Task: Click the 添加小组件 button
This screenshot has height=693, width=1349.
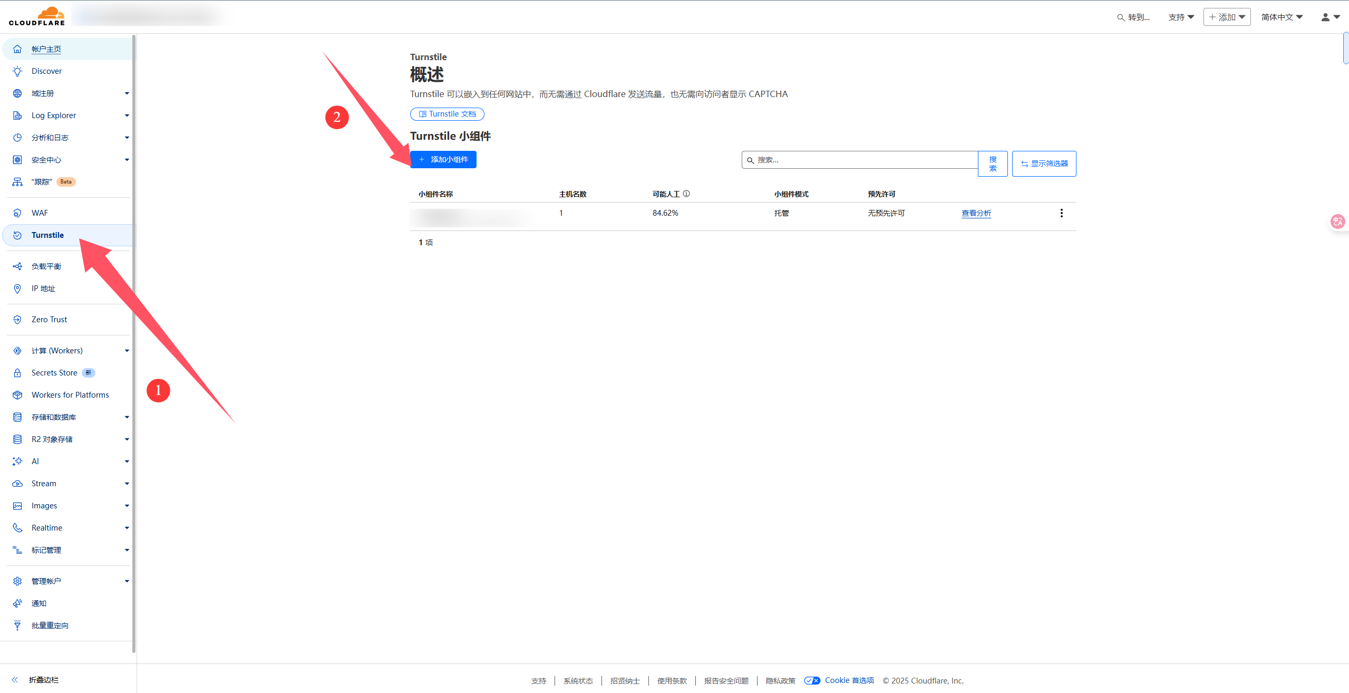Action: (x=443, y=159)
